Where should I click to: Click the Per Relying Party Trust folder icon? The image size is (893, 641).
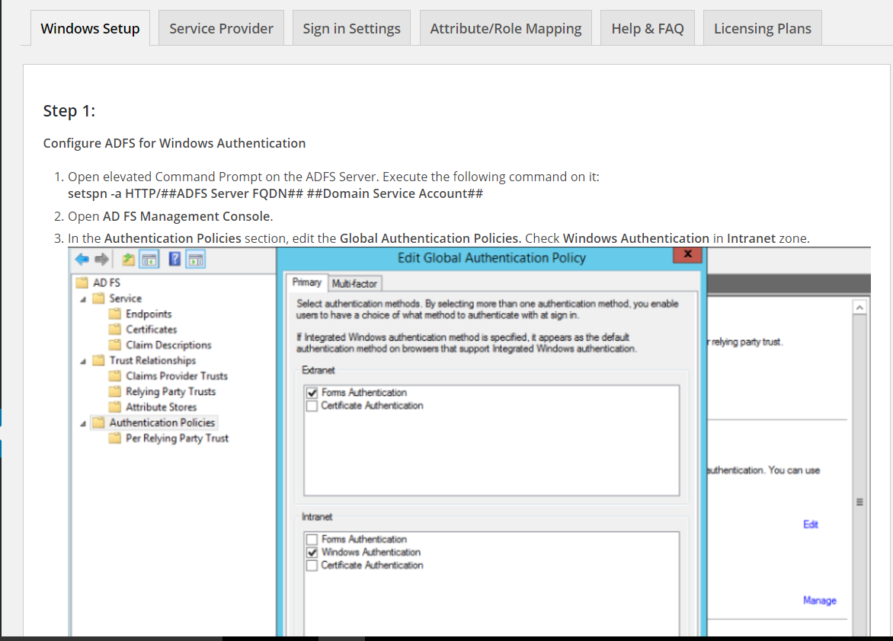[x=115, y=438]
